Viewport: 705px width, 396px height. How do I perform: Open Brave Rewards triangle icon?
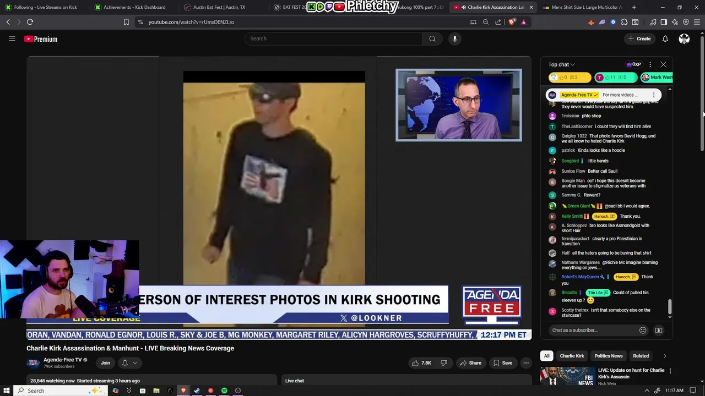523,22
